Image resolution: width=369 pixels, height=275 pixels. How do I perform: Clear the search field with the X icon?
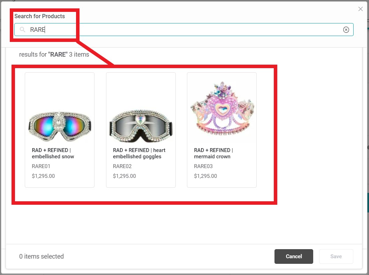(x=346, y=30)
